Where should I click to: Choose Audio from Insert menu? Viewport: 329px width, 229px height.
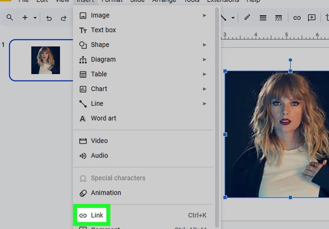coord(143,155)
